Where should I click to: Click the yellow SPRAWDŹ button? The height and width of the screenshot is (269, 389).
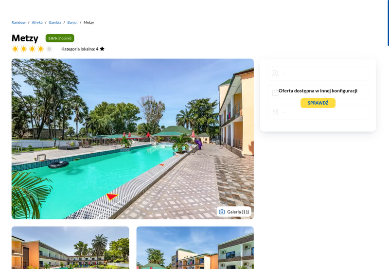pos(318,103)
